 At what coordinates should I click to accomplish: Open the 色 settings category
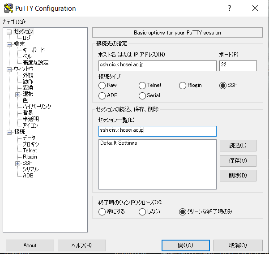26,100
